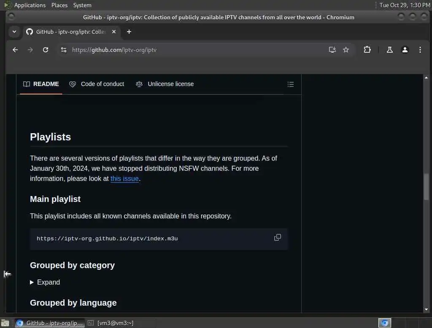Expand the Grouped by category section
The height and width of the screenshot is (328, 432).
[x=45, y=282]
